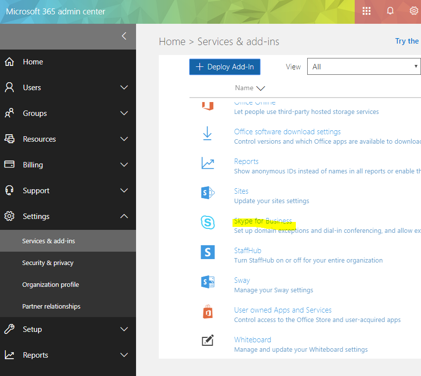Open the Reports service link
421x376 pixels.
[x=246, y=161]
